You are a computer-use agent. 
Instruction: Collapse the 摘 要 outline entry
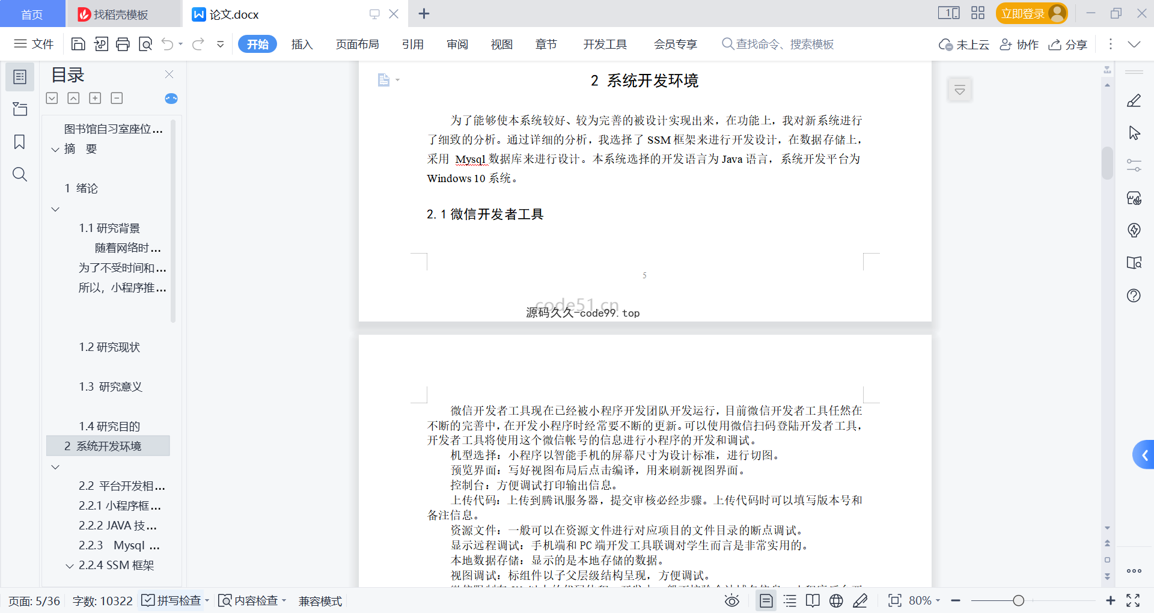[x=55, y=149]
